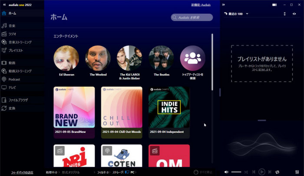This screenshot has height=176, width=304.
Task: Open the ホーム home section
Action: pos(22,13)
